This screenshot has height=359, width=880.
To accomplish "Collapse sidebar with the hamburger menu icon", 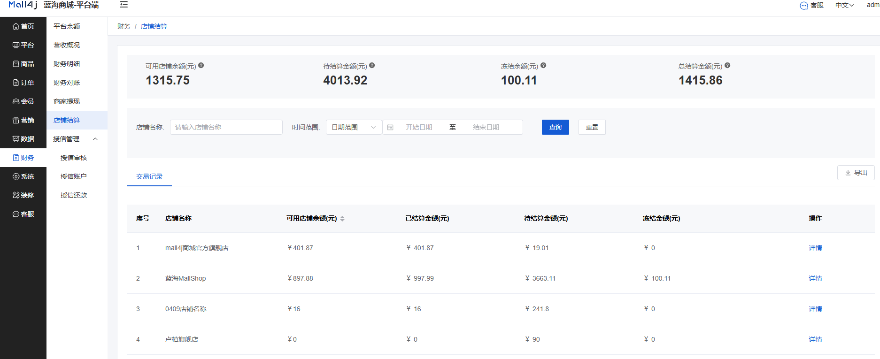I will coord(124,5).
